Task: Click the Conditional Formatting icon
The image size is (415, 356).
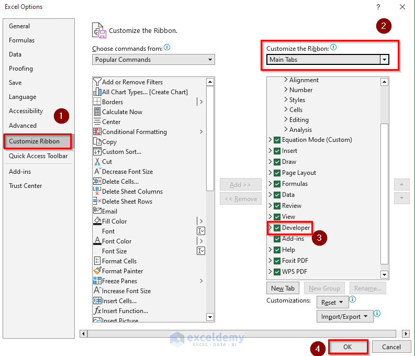Action: click(97, 131)
